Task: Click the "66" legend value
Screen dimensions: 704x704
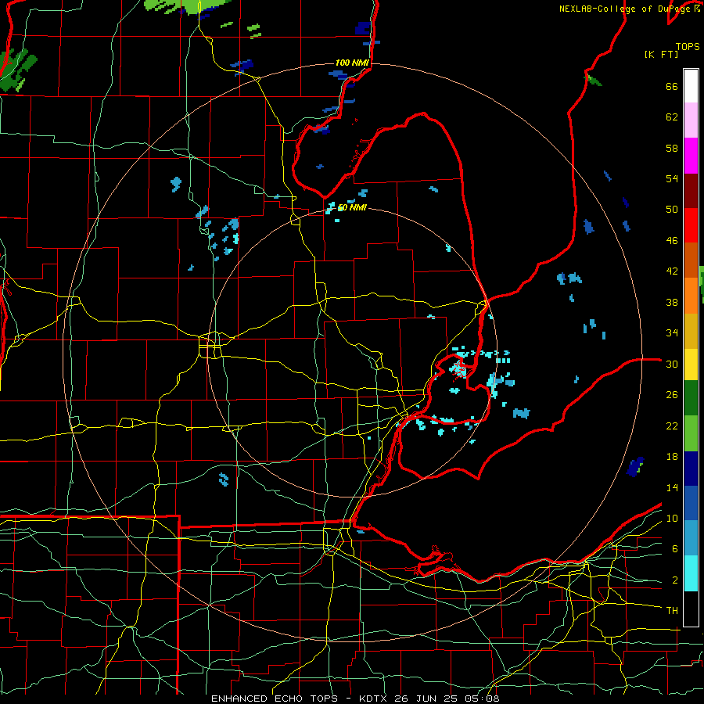Action: point(672,86)
